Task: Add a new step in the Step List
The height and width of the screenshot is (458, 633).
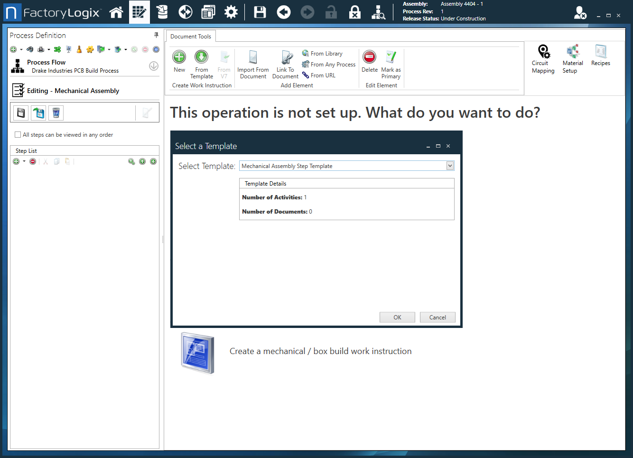Action: pos(16,161)
